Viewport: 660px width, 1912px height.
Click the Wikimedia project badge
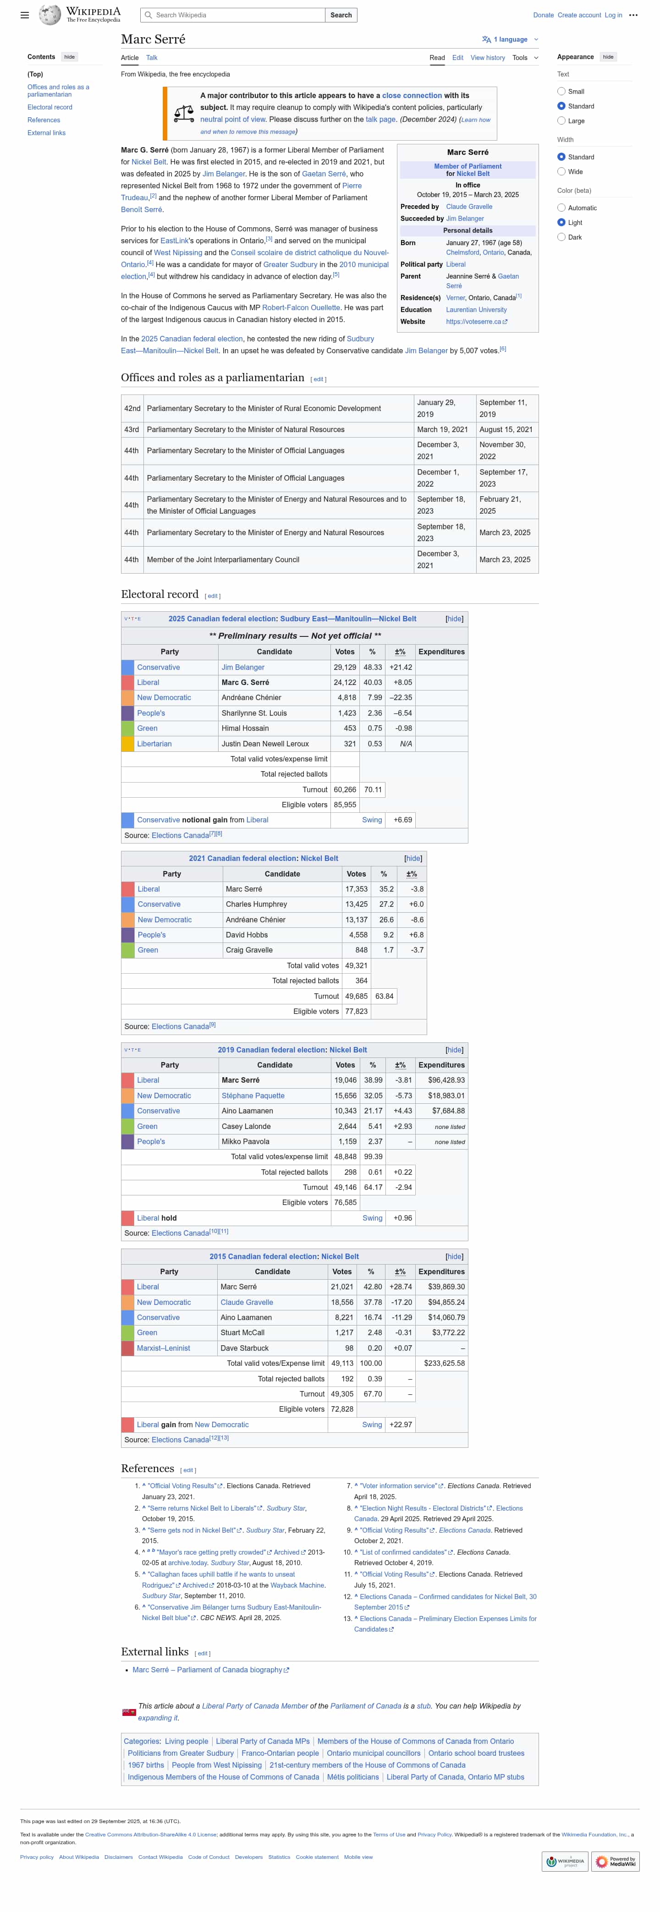(x=565, y=1861)
